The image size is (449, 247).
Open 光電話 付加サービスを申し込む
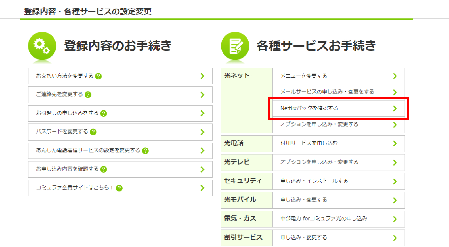click(x=339, y=143)
